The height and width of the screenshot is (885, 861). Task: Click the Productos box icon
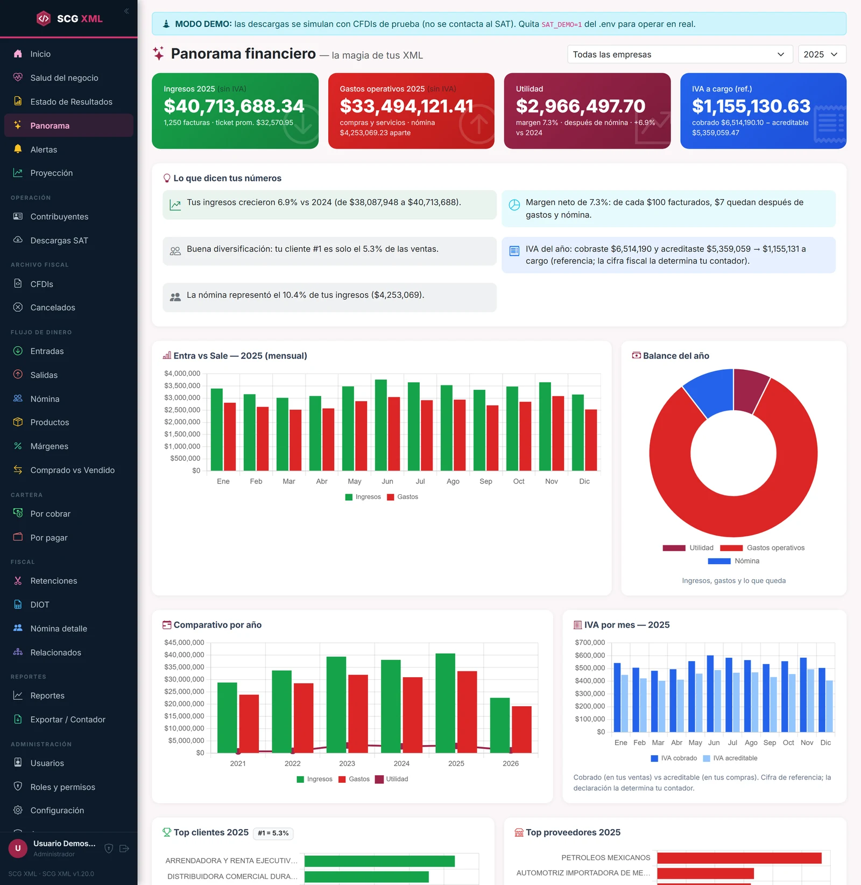pyautogui.click(x=18, y=422)
